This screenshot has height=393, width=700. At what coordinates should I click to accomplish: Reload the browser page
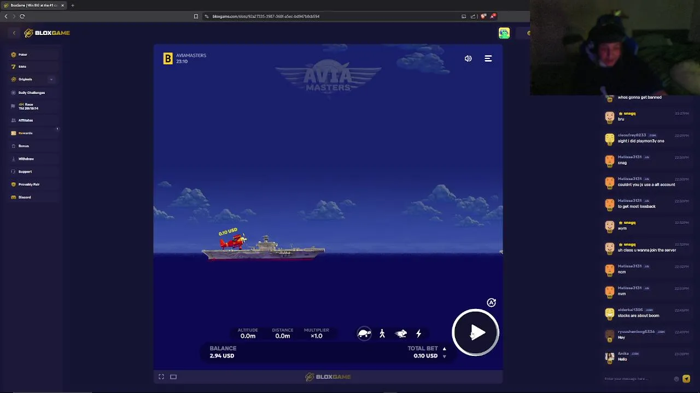(x=22, y=16)
